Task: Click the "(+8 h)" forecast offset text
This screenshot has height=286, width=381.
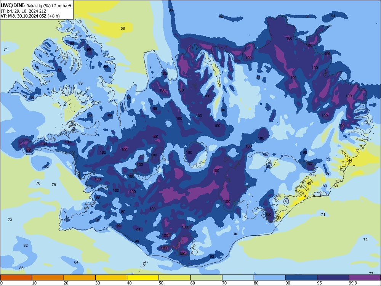Action: (x=54, y=16)
